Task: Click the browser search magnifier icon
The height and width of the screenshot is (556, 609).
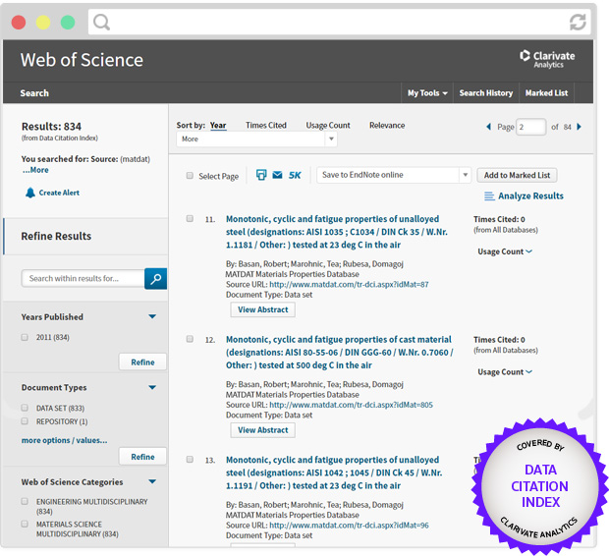Action: pyautogui.click(x=101, y=23)
